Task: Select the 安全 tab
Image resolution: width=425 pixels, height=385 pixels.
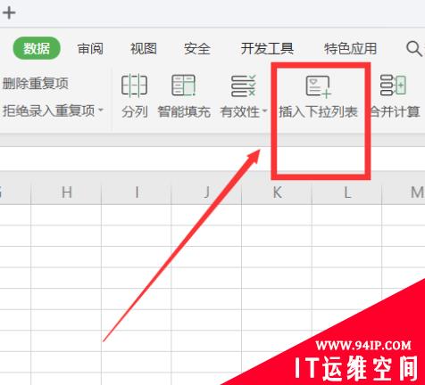Action: click(x=197, y=48)
